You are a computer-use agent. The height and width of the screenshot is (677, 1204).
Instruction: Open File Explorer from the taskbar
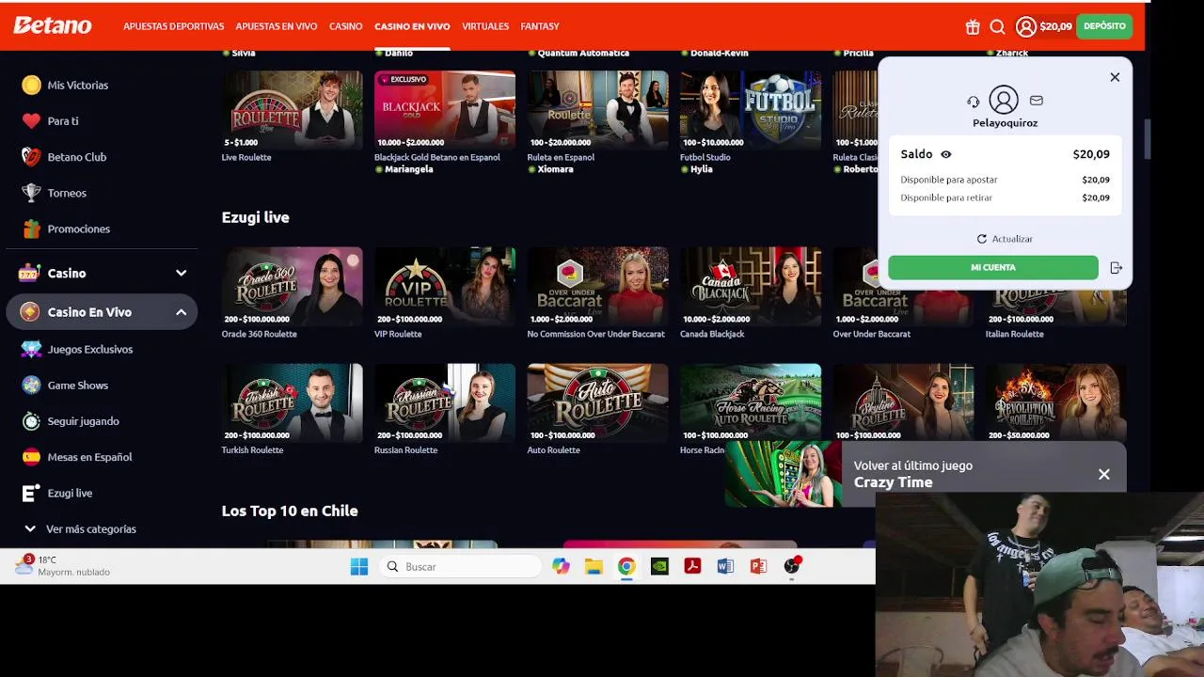(x=594, y=567)
